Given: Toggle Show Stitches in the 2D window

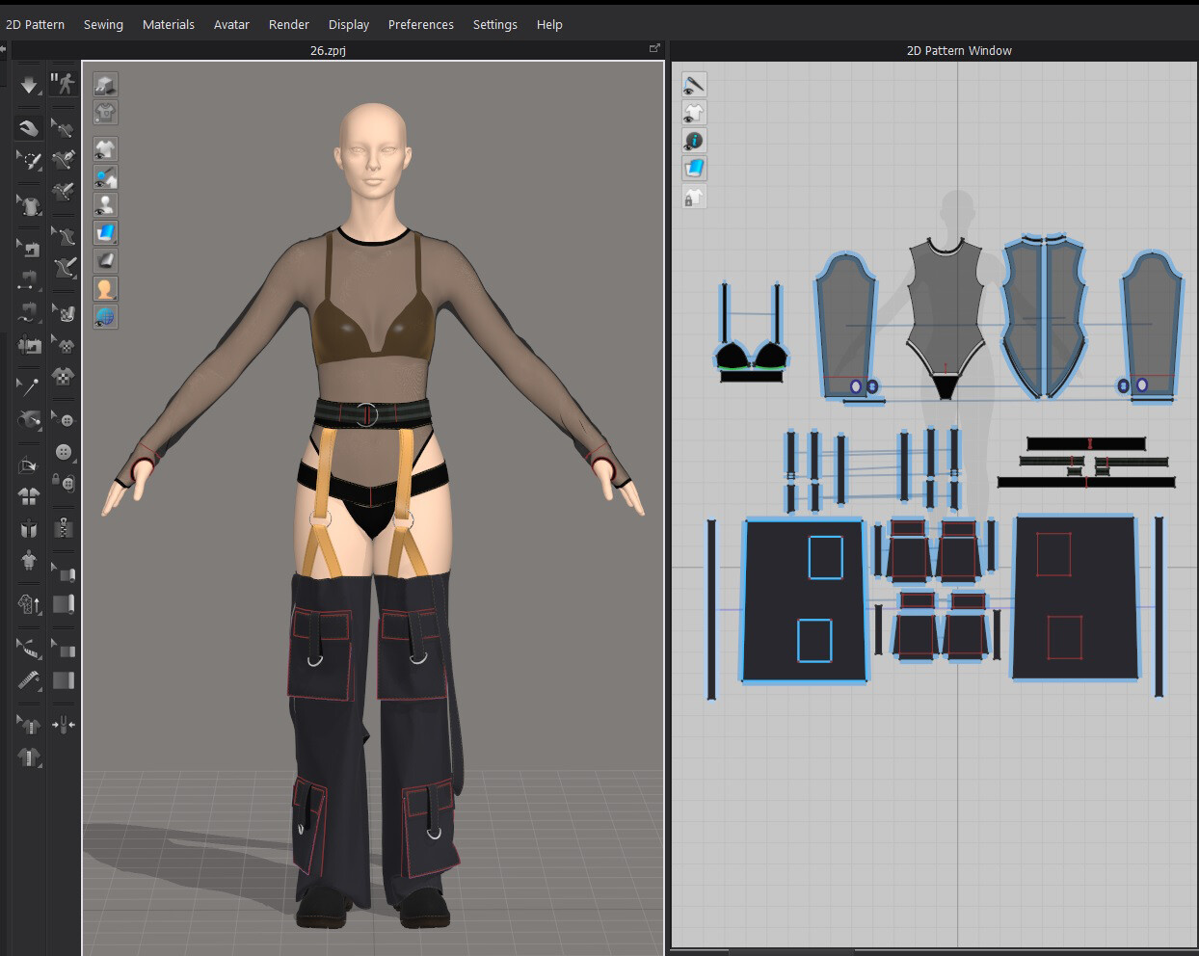Looking at the screenshot, I should pyautogui.click(x=693, y=85).
